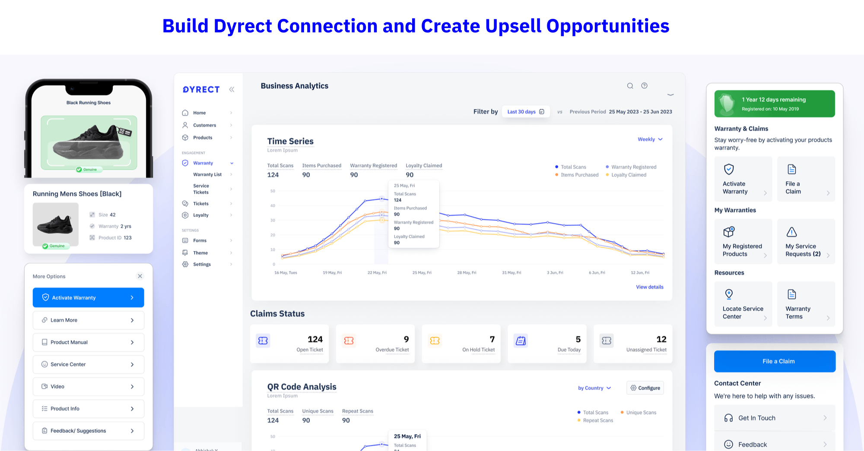Viewport: 864px width, 451px height.
Task: Collapse the Warranty submenu chevron
Action: [x=232, y=163]
